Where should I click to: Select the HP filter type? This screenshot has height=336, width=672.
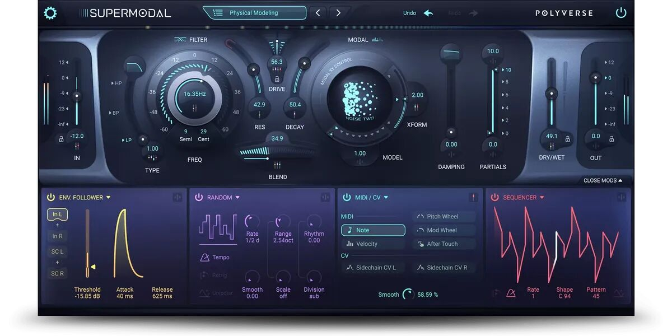click(117, 83)
